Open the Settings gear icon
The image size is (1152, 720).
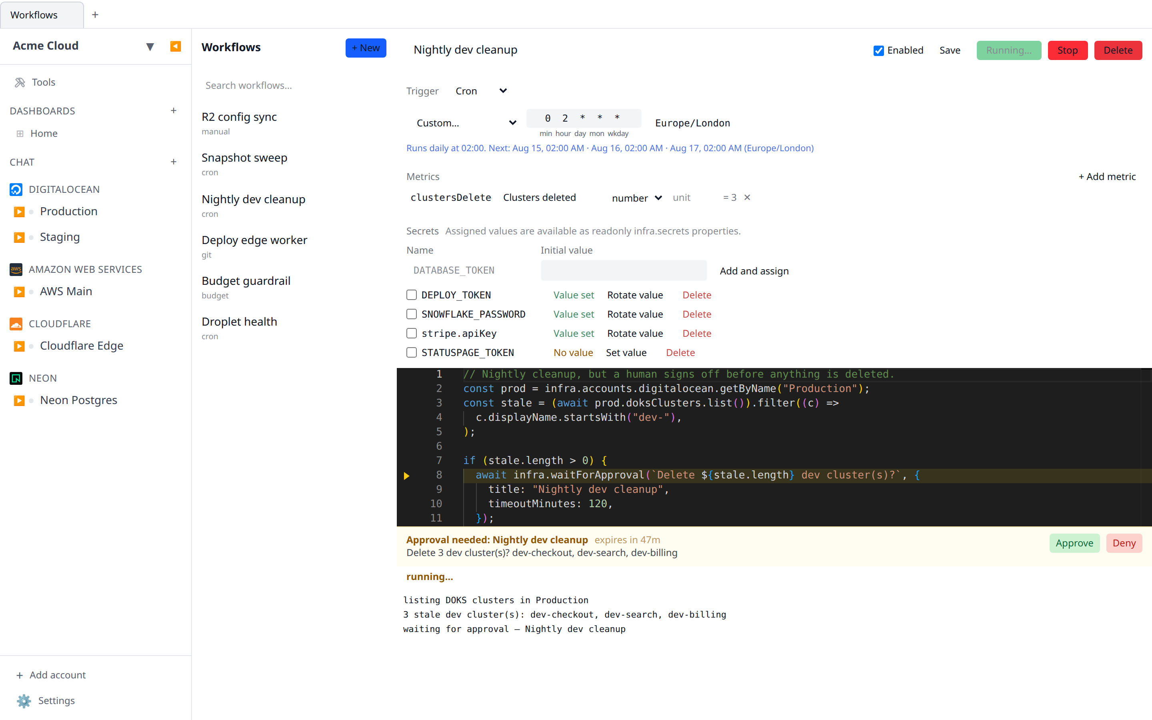24,701
